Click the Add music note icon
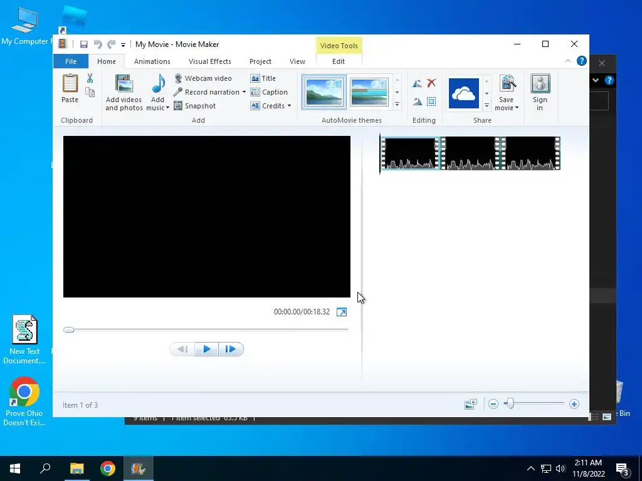 coord(158,85)
